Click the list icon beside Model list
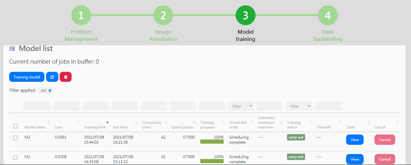411x165 pixels. click(12, 48)
